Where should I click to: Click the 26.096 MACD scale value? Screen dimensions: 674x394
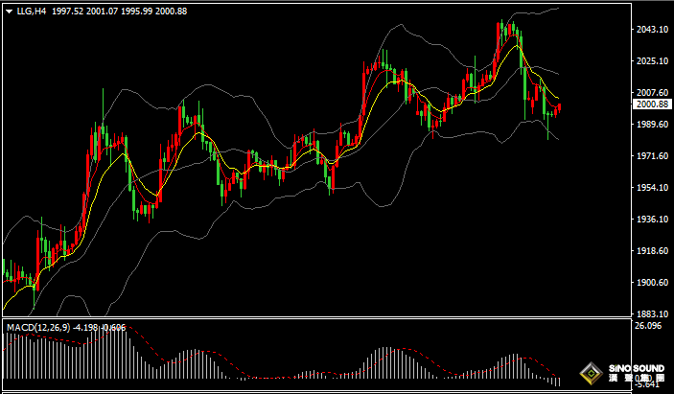click(x=649, y=327)
